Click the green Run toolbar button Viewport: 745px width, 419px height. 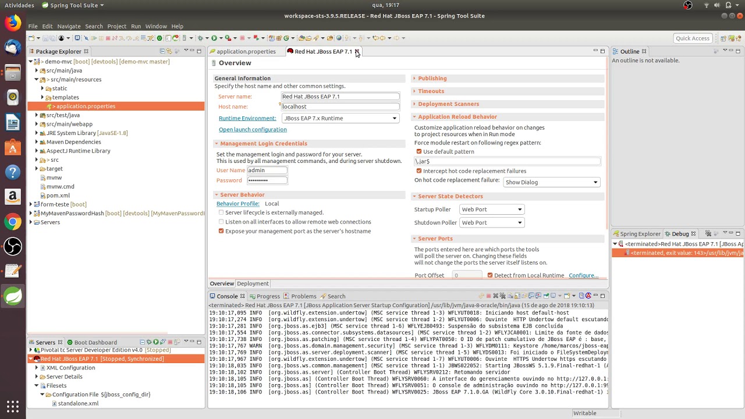pyautogui.click(x=214, y=38)
